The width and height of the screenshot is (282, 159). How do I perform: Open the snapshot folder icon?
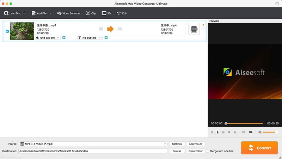pyautogui.click(x=251, y=132)
